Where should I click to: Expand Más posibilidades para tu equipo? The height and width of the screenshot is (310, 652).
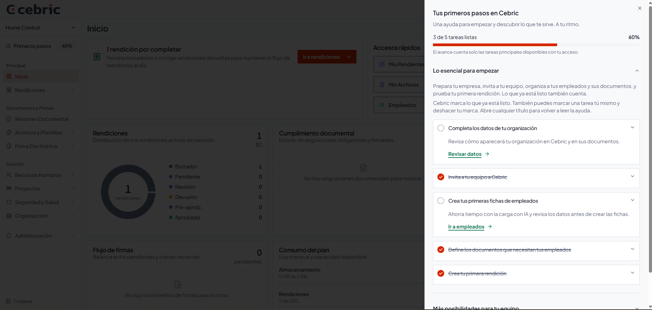[x=536, y=308]
